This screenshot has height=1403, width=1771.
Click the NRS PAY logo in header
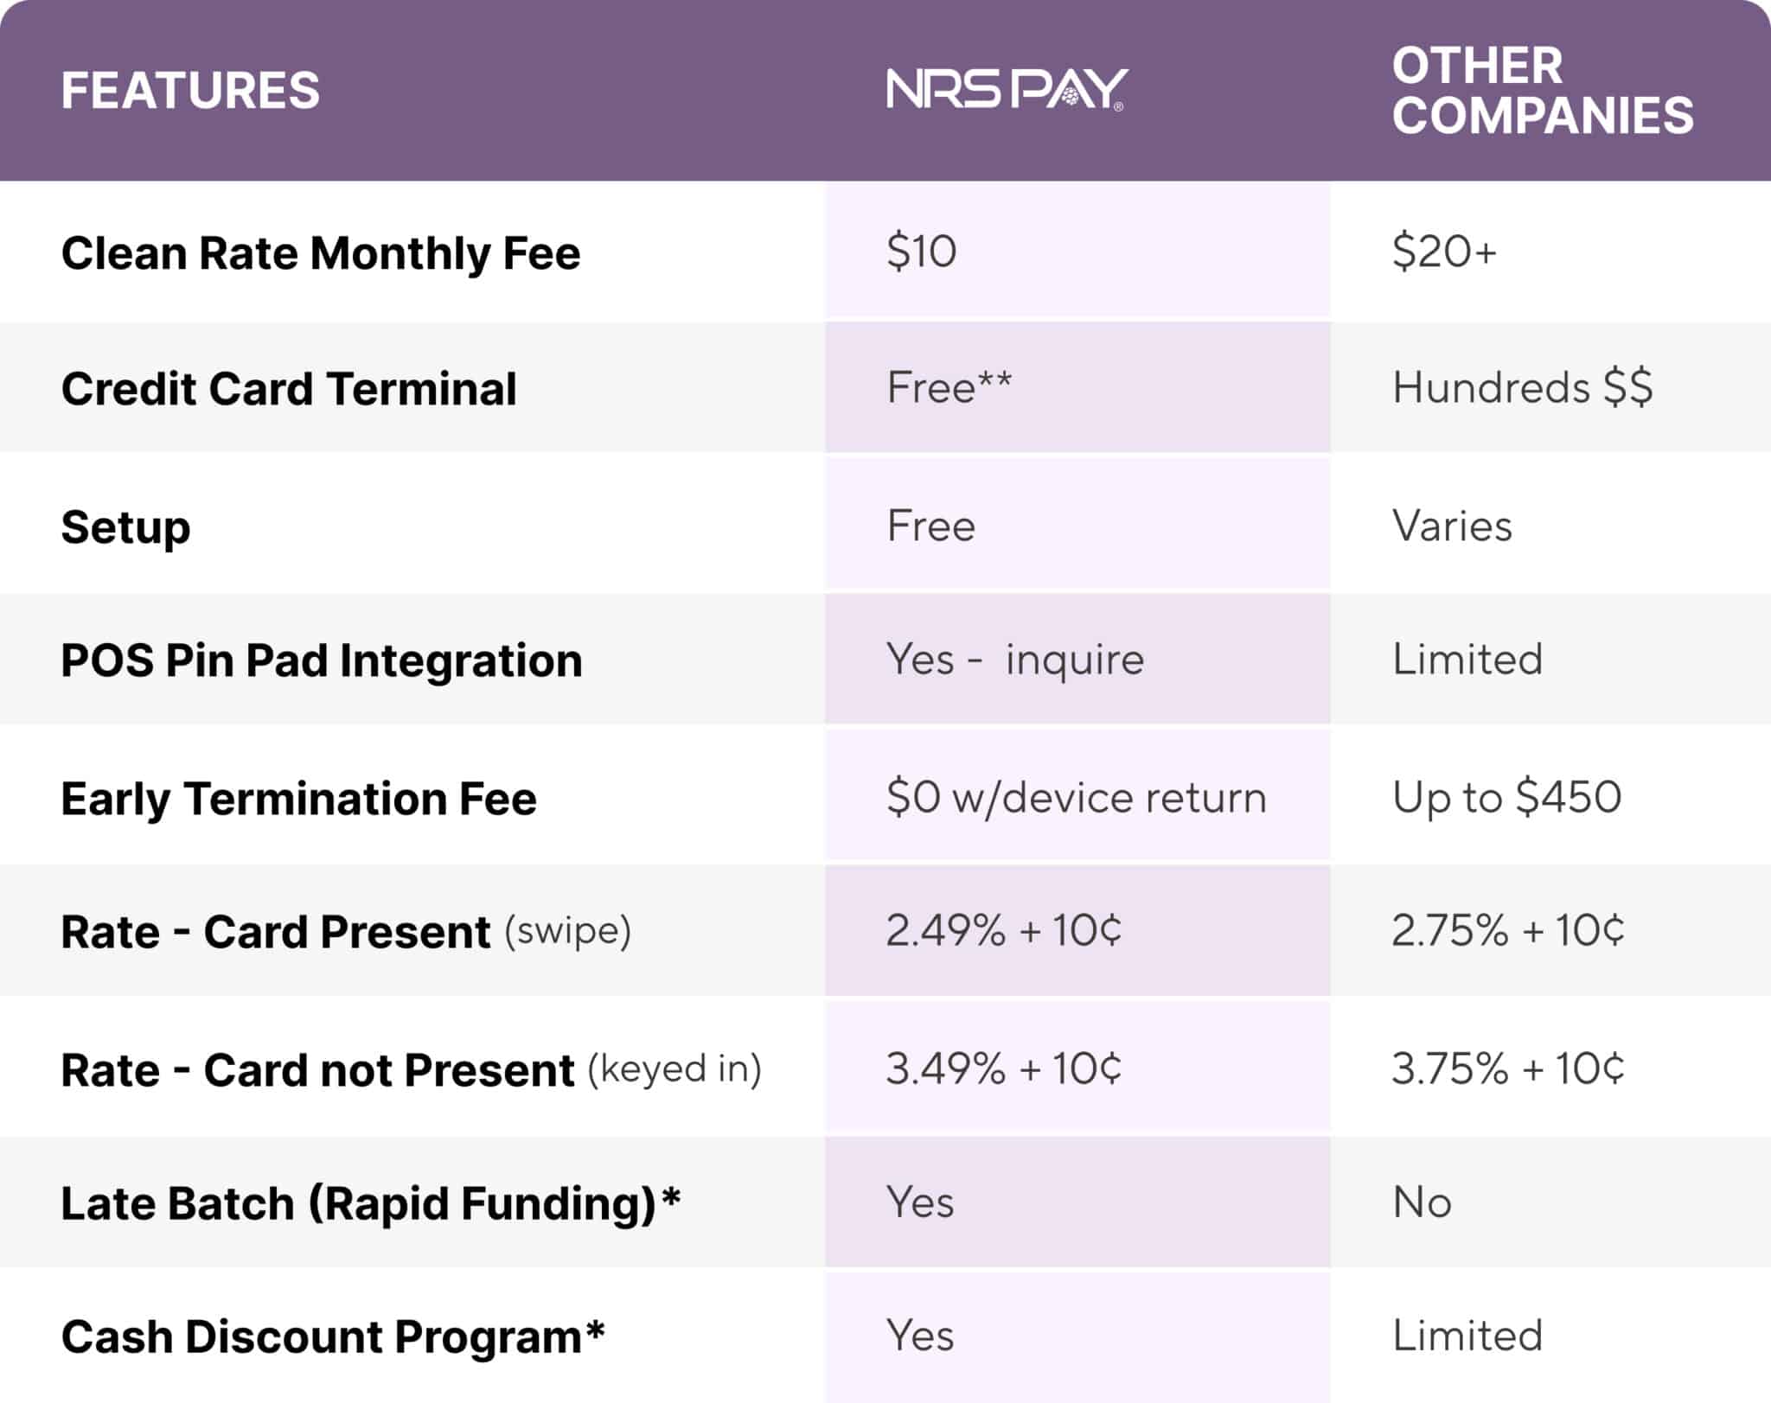coord(1007,90)
